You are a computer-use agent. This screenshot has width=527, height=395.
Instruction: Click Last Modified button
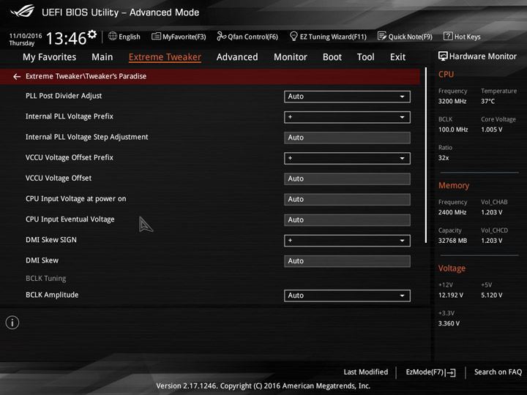tap(366, 372)
